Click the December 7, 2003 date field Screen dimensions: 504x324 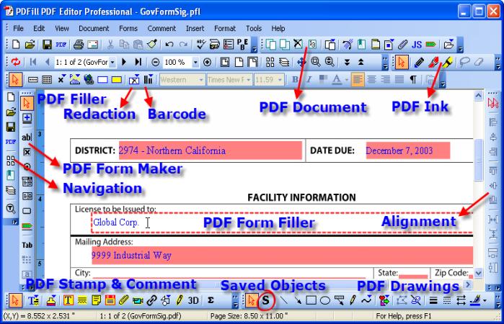pos(408,150)
